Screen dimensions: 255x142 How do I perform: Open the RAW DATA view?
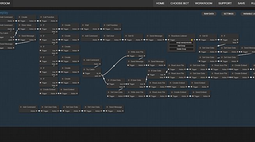coord(209,14)
